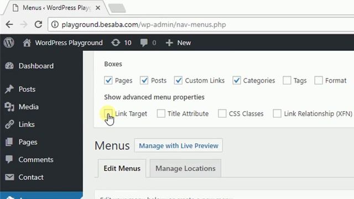Open the updates icon showing 10
The width and height of the screenshot is (354, 199).
point(116,43)
